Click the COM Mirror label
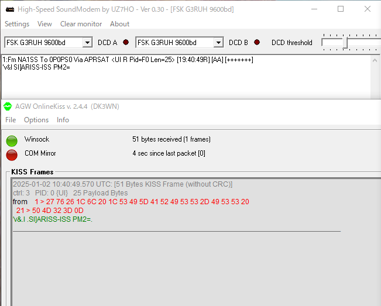 (x=40, y=153)
